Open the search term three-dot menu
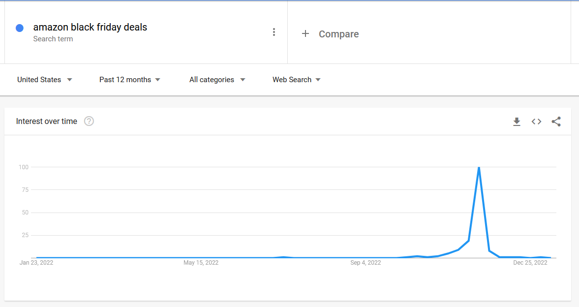The height and width of the screenshot is (307, 579). click(x=274, y=32)
